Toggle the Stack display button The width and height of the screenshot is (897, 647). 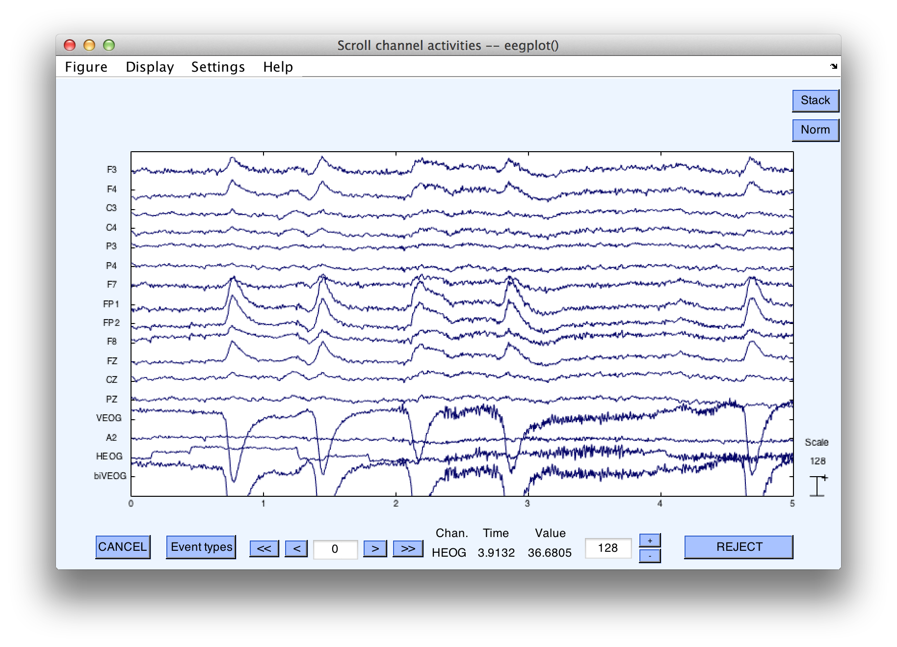[816, 101]
